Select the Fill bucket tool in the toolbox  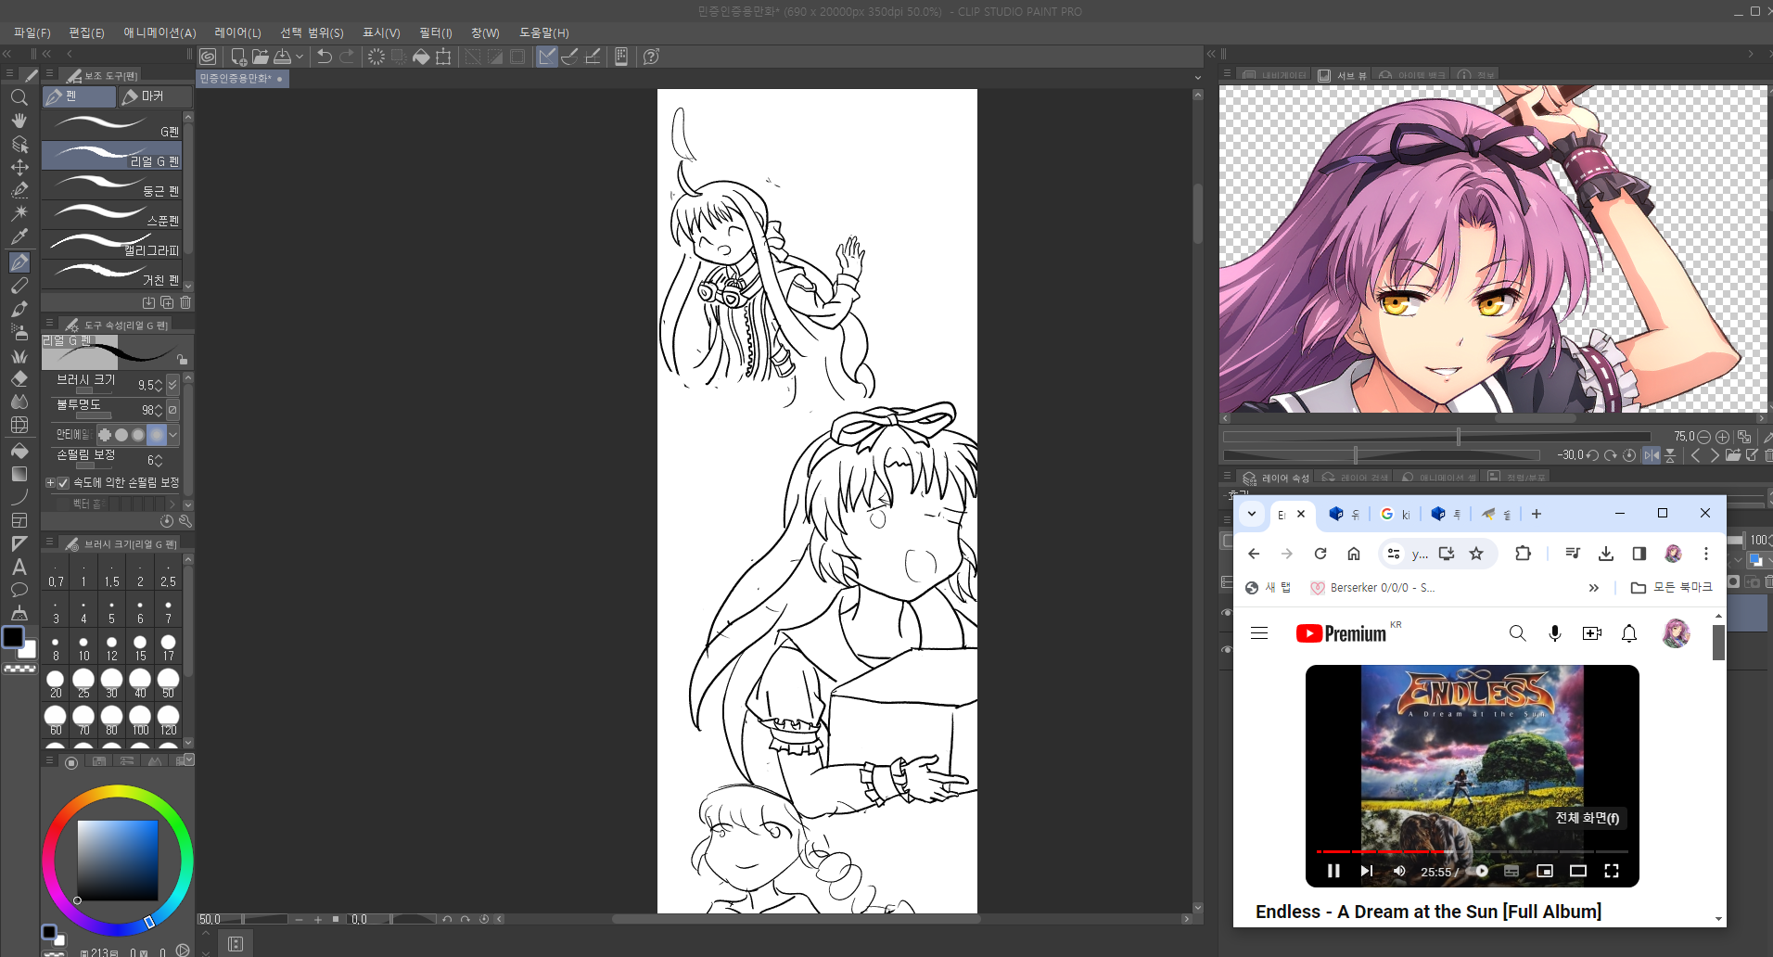pos(19,451)
